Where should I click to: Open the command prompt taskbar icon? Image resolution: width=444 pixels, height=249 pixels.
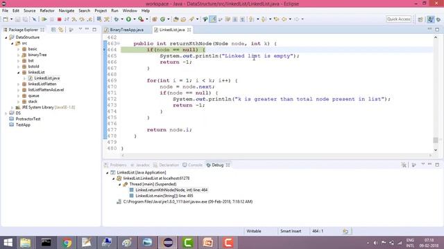click(x=46, y=243)
